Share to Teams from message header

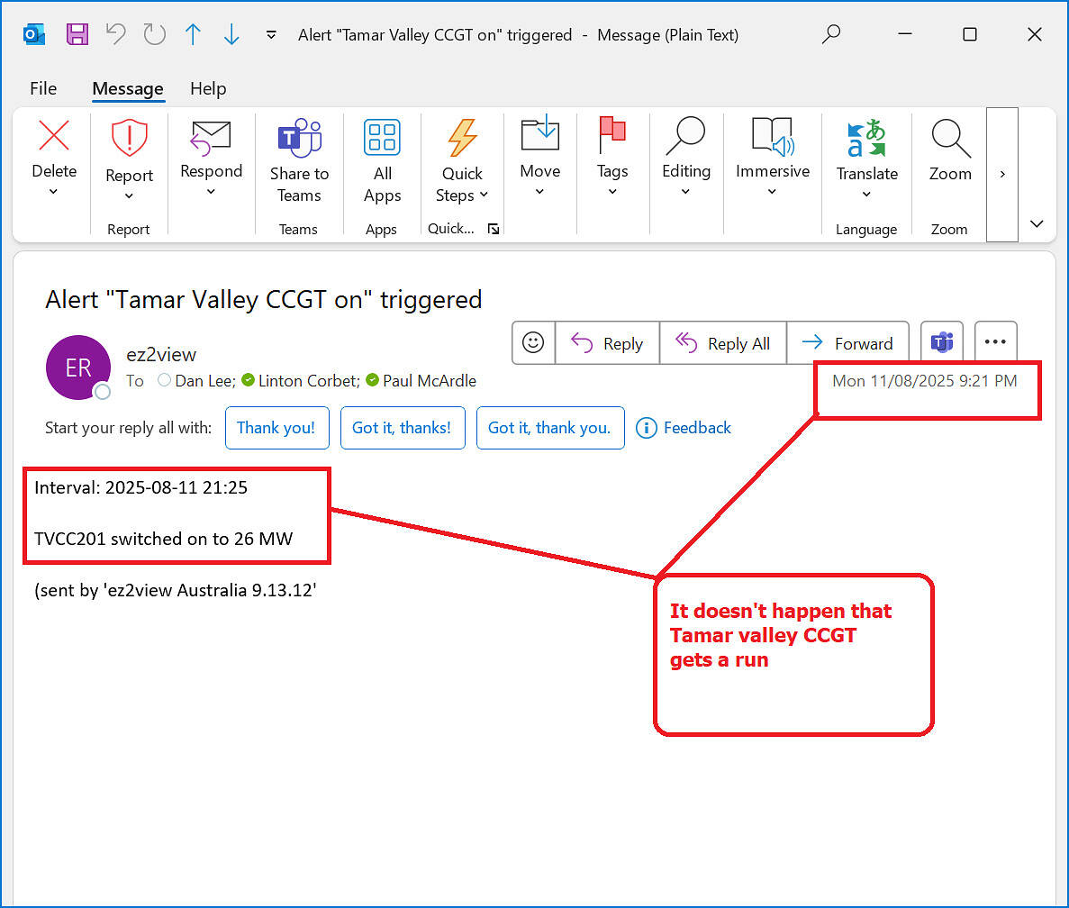[x=941, y=342]
